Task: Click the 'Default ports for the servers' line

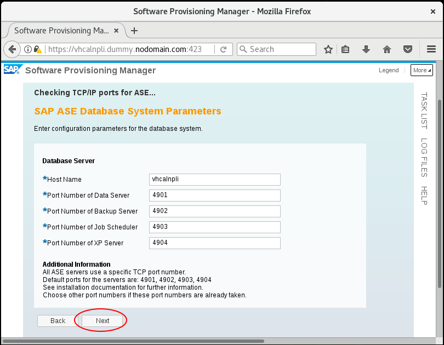Action: tap(127, 280)
